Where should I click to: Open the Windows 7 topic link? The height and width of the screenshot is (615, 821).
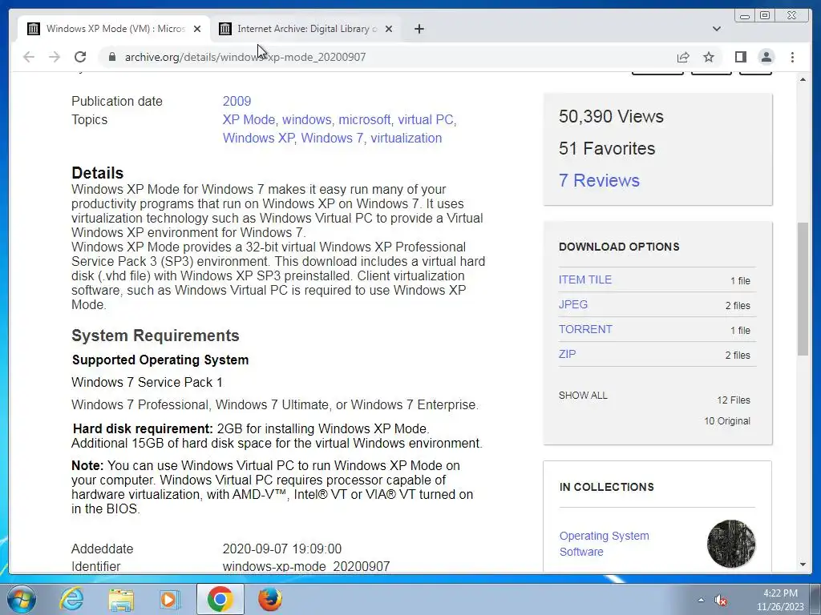tap(332, 138)
